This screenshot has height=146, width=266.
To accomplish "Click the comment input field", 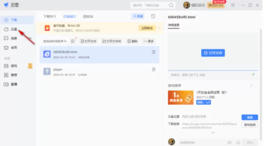I will coord(202,143).
